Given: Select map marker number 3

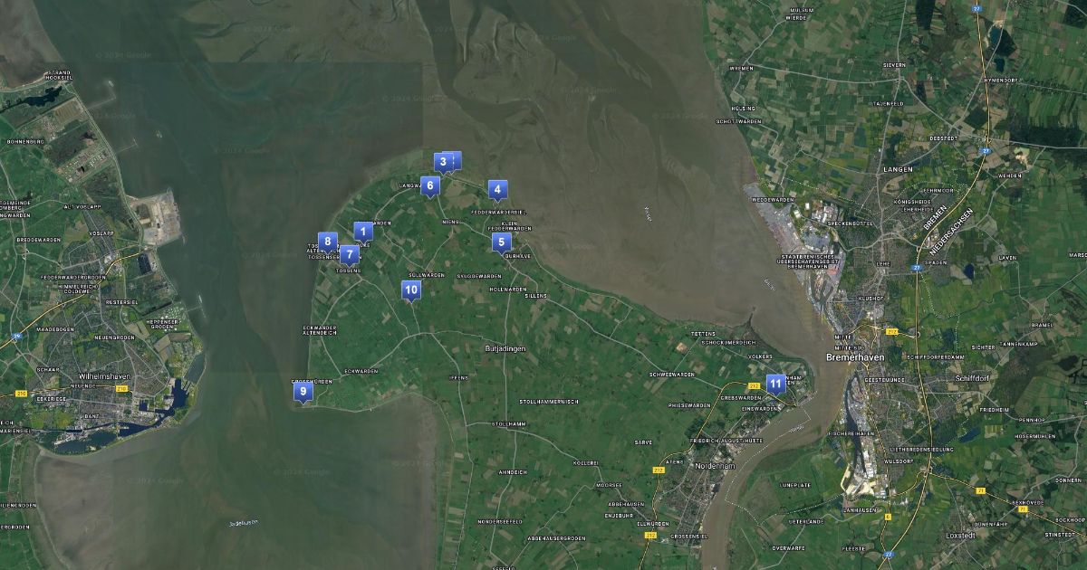Looking at the screenshot, I should pyautogui.click(x=442, y=162).
